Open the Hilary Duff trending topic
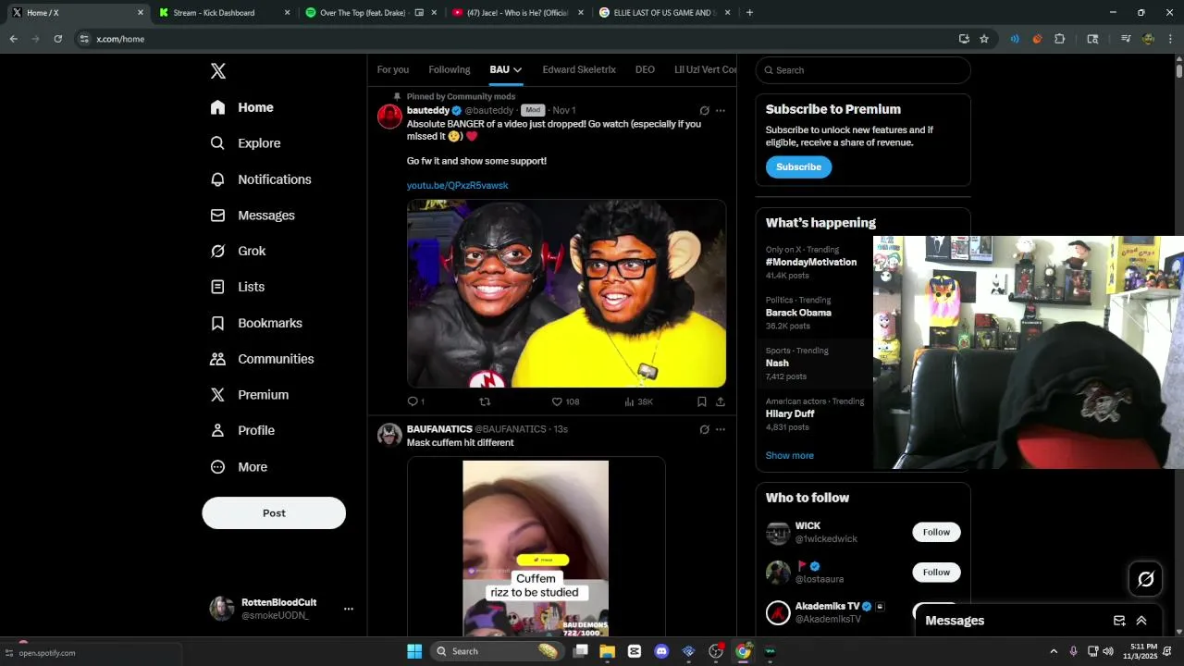This screenshot has width=1184, height=666. (789, 413)
